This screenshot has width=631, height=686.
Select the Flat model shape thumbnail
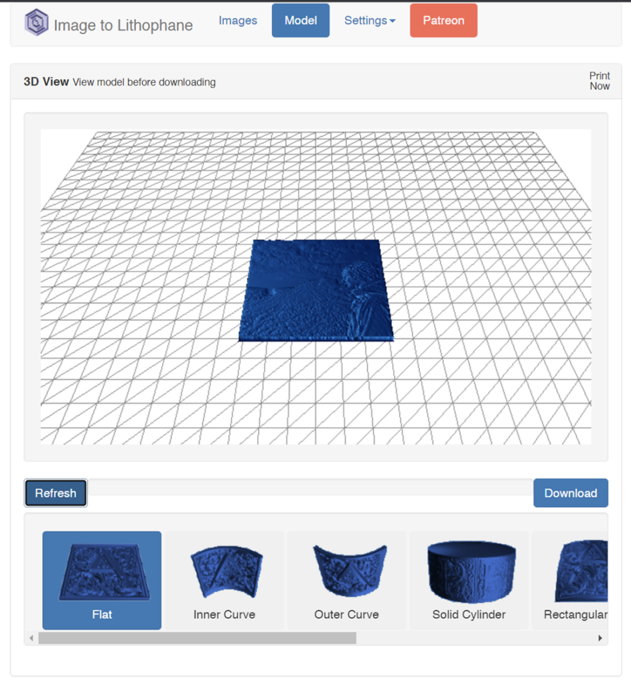coord(102,580)
